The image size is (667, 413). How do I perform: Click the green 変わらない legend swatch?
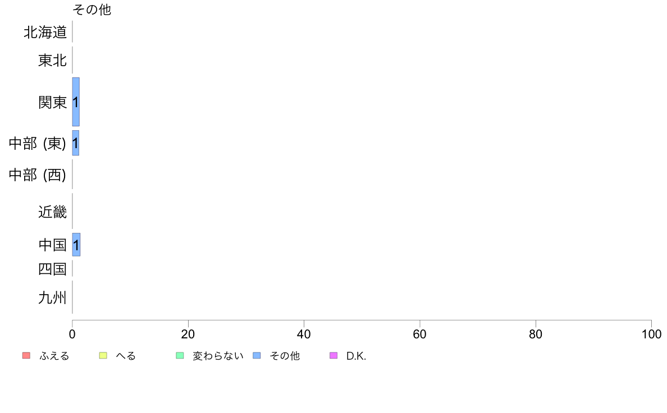[180, 356]
